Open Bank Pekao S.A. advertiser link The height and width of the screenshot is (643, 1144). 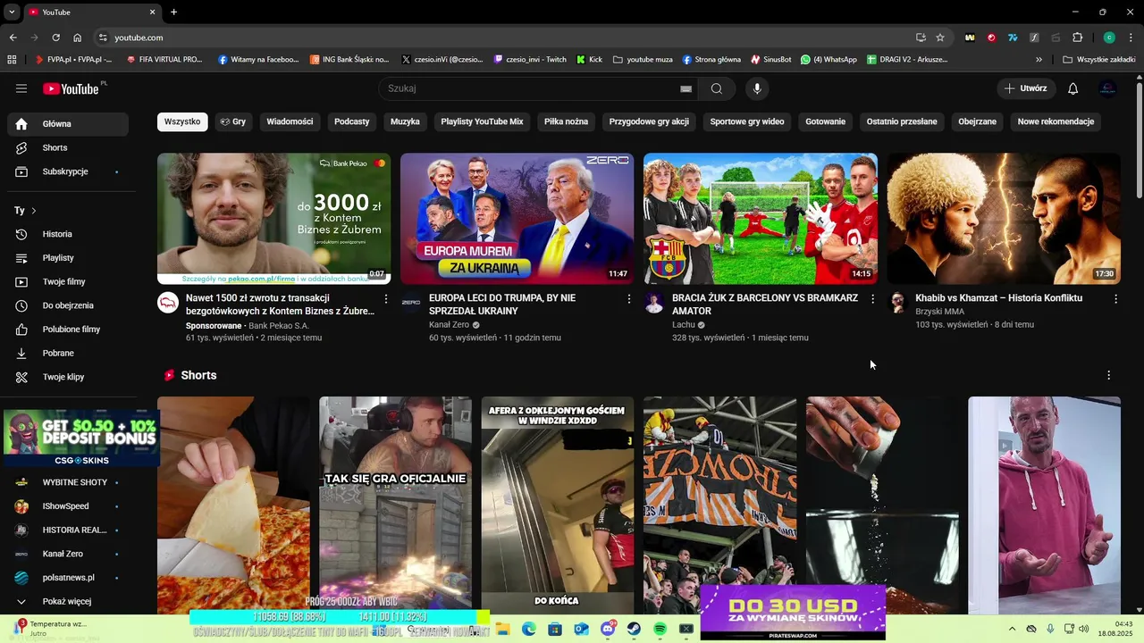click(x=279, y=326)
